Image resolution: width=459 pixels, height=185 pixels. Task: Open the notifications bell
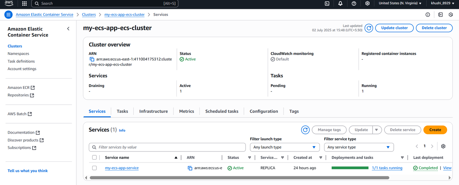pyautogui.click(x=340, y=4)
